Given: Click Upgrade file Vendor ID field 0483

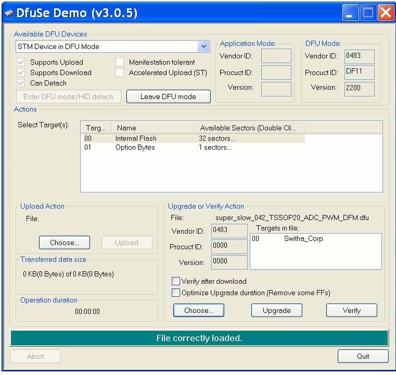Looking at the screenshot, I should pos(229,231).
